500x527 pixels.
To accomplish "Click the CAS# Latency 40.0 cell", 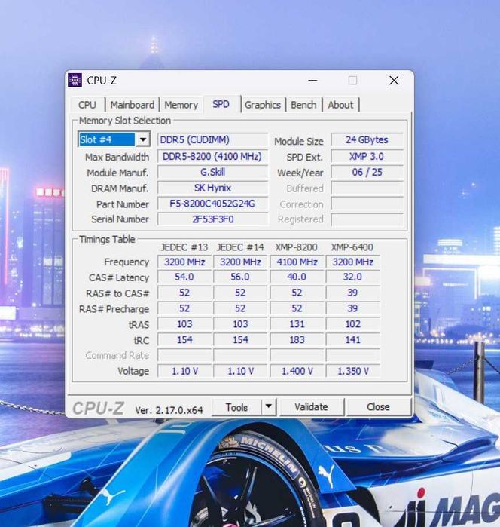I will point(297,277).
